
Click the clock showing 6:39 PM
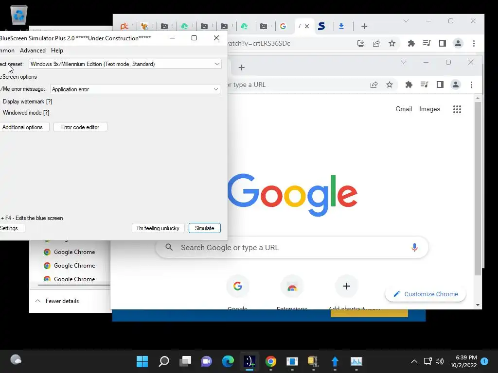tap(466, 357)
